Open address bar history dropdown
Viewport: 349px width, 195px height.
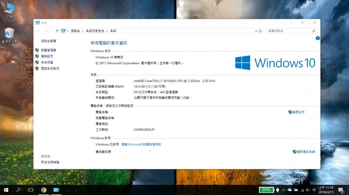(x=256, y=31)
